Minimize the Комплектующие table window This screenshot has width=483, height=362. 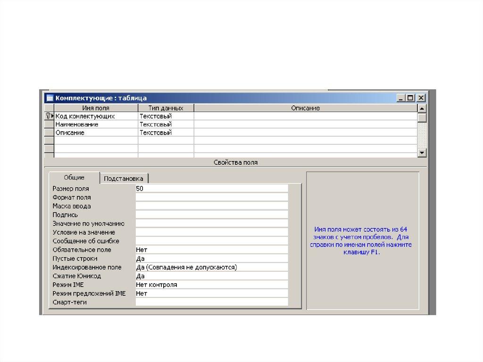click(401, 98)
